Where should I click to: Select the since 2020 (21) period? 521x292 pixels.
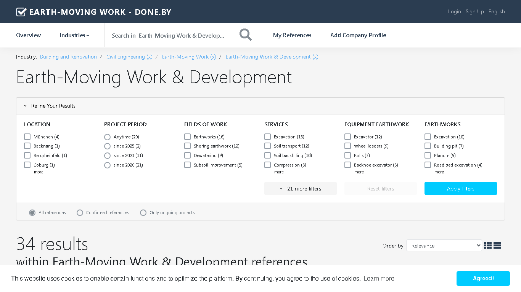(107, 165)
